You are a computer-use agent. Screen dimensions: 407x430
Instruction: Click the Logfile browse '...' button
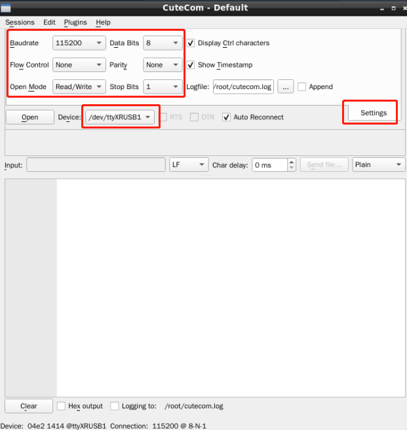click(x=285, y=87)
